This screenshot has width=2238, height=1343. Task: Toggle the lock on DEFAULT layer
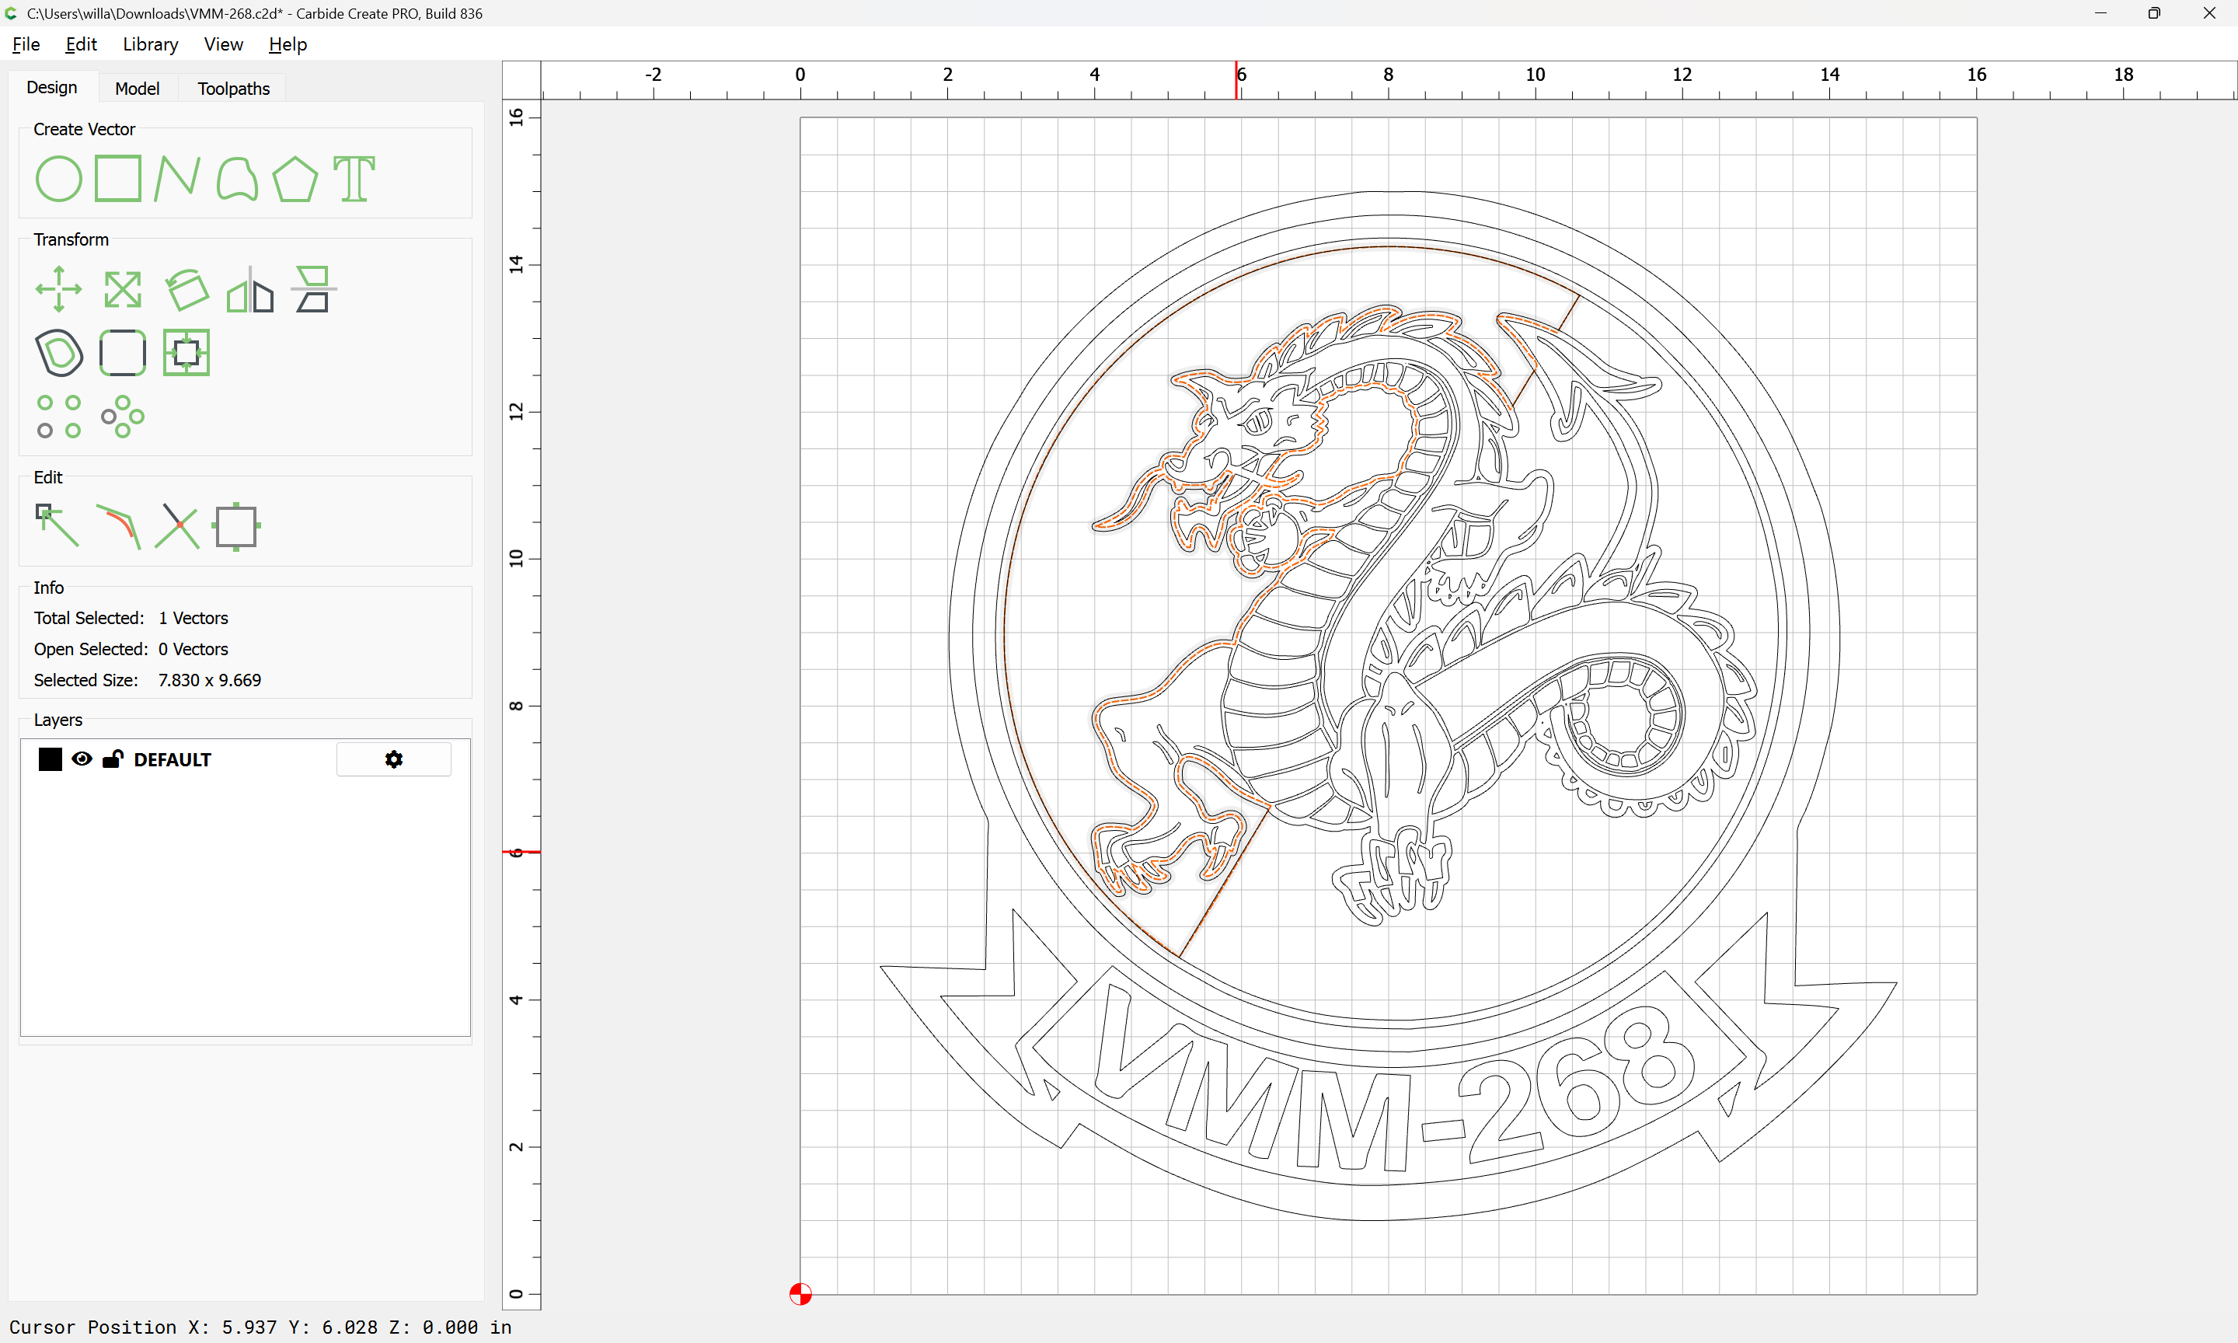[112, 759]
